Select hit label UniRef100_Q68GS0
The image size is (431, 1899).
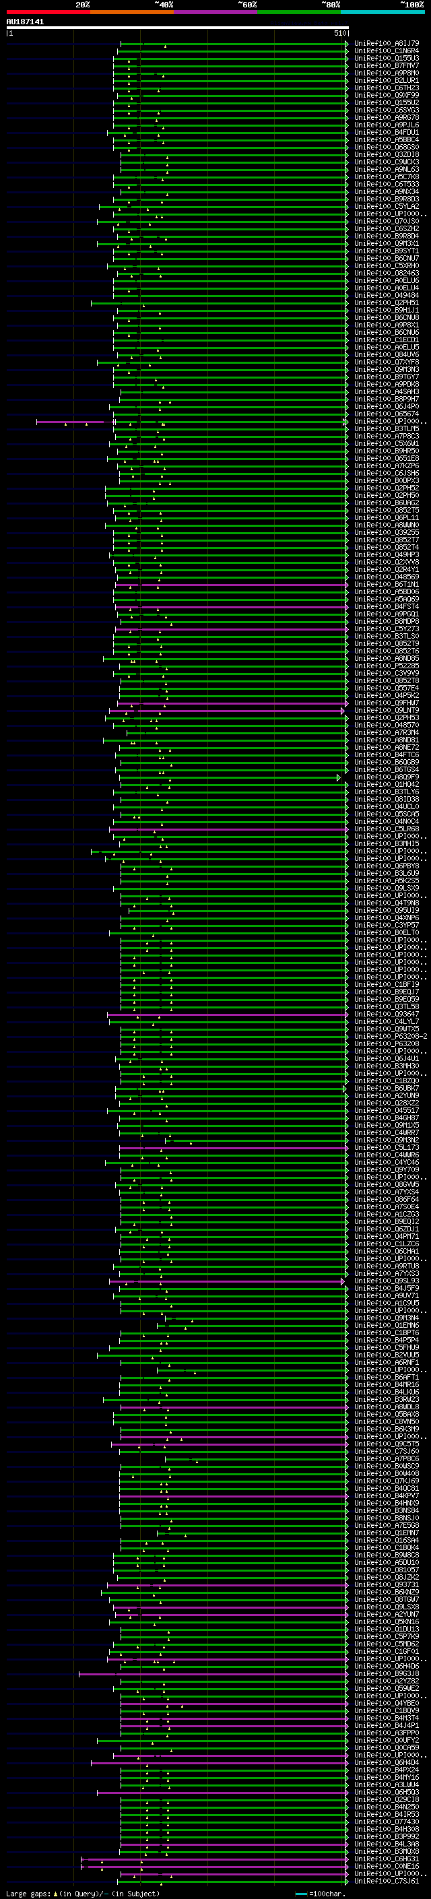tap(386, 148)
